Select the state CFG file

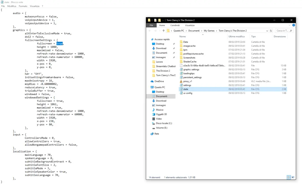[233, 89]
